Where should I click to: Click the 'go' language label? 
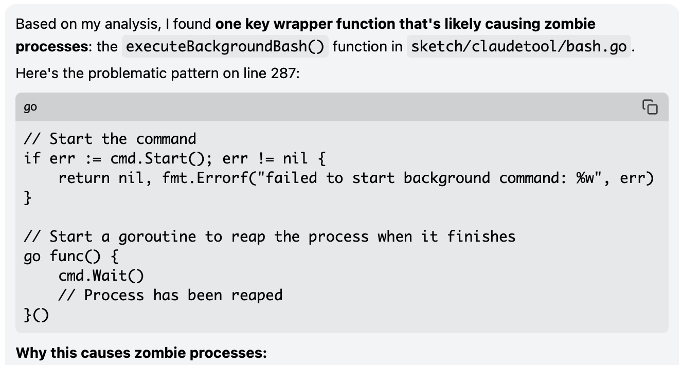[30, 107]
